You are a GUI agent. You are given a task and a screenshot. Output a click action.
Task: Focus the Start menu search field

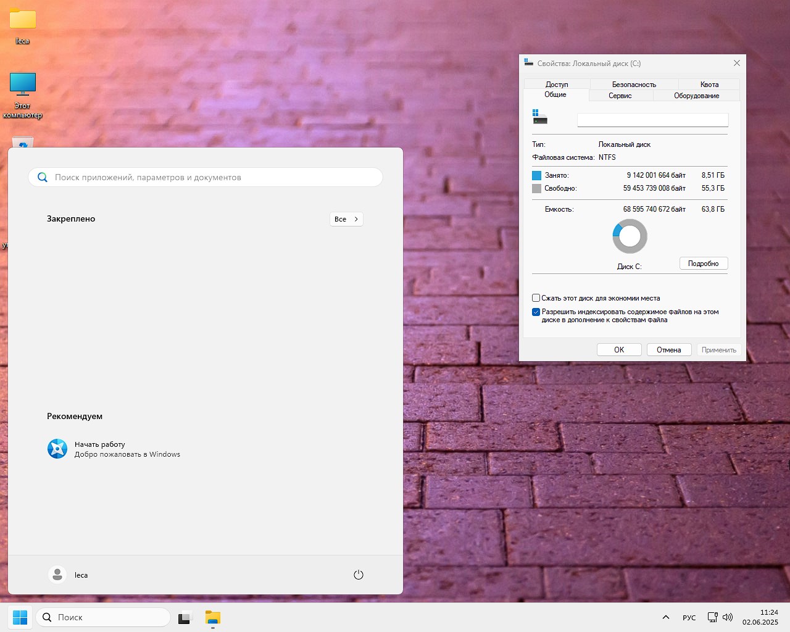pos(206,177)
